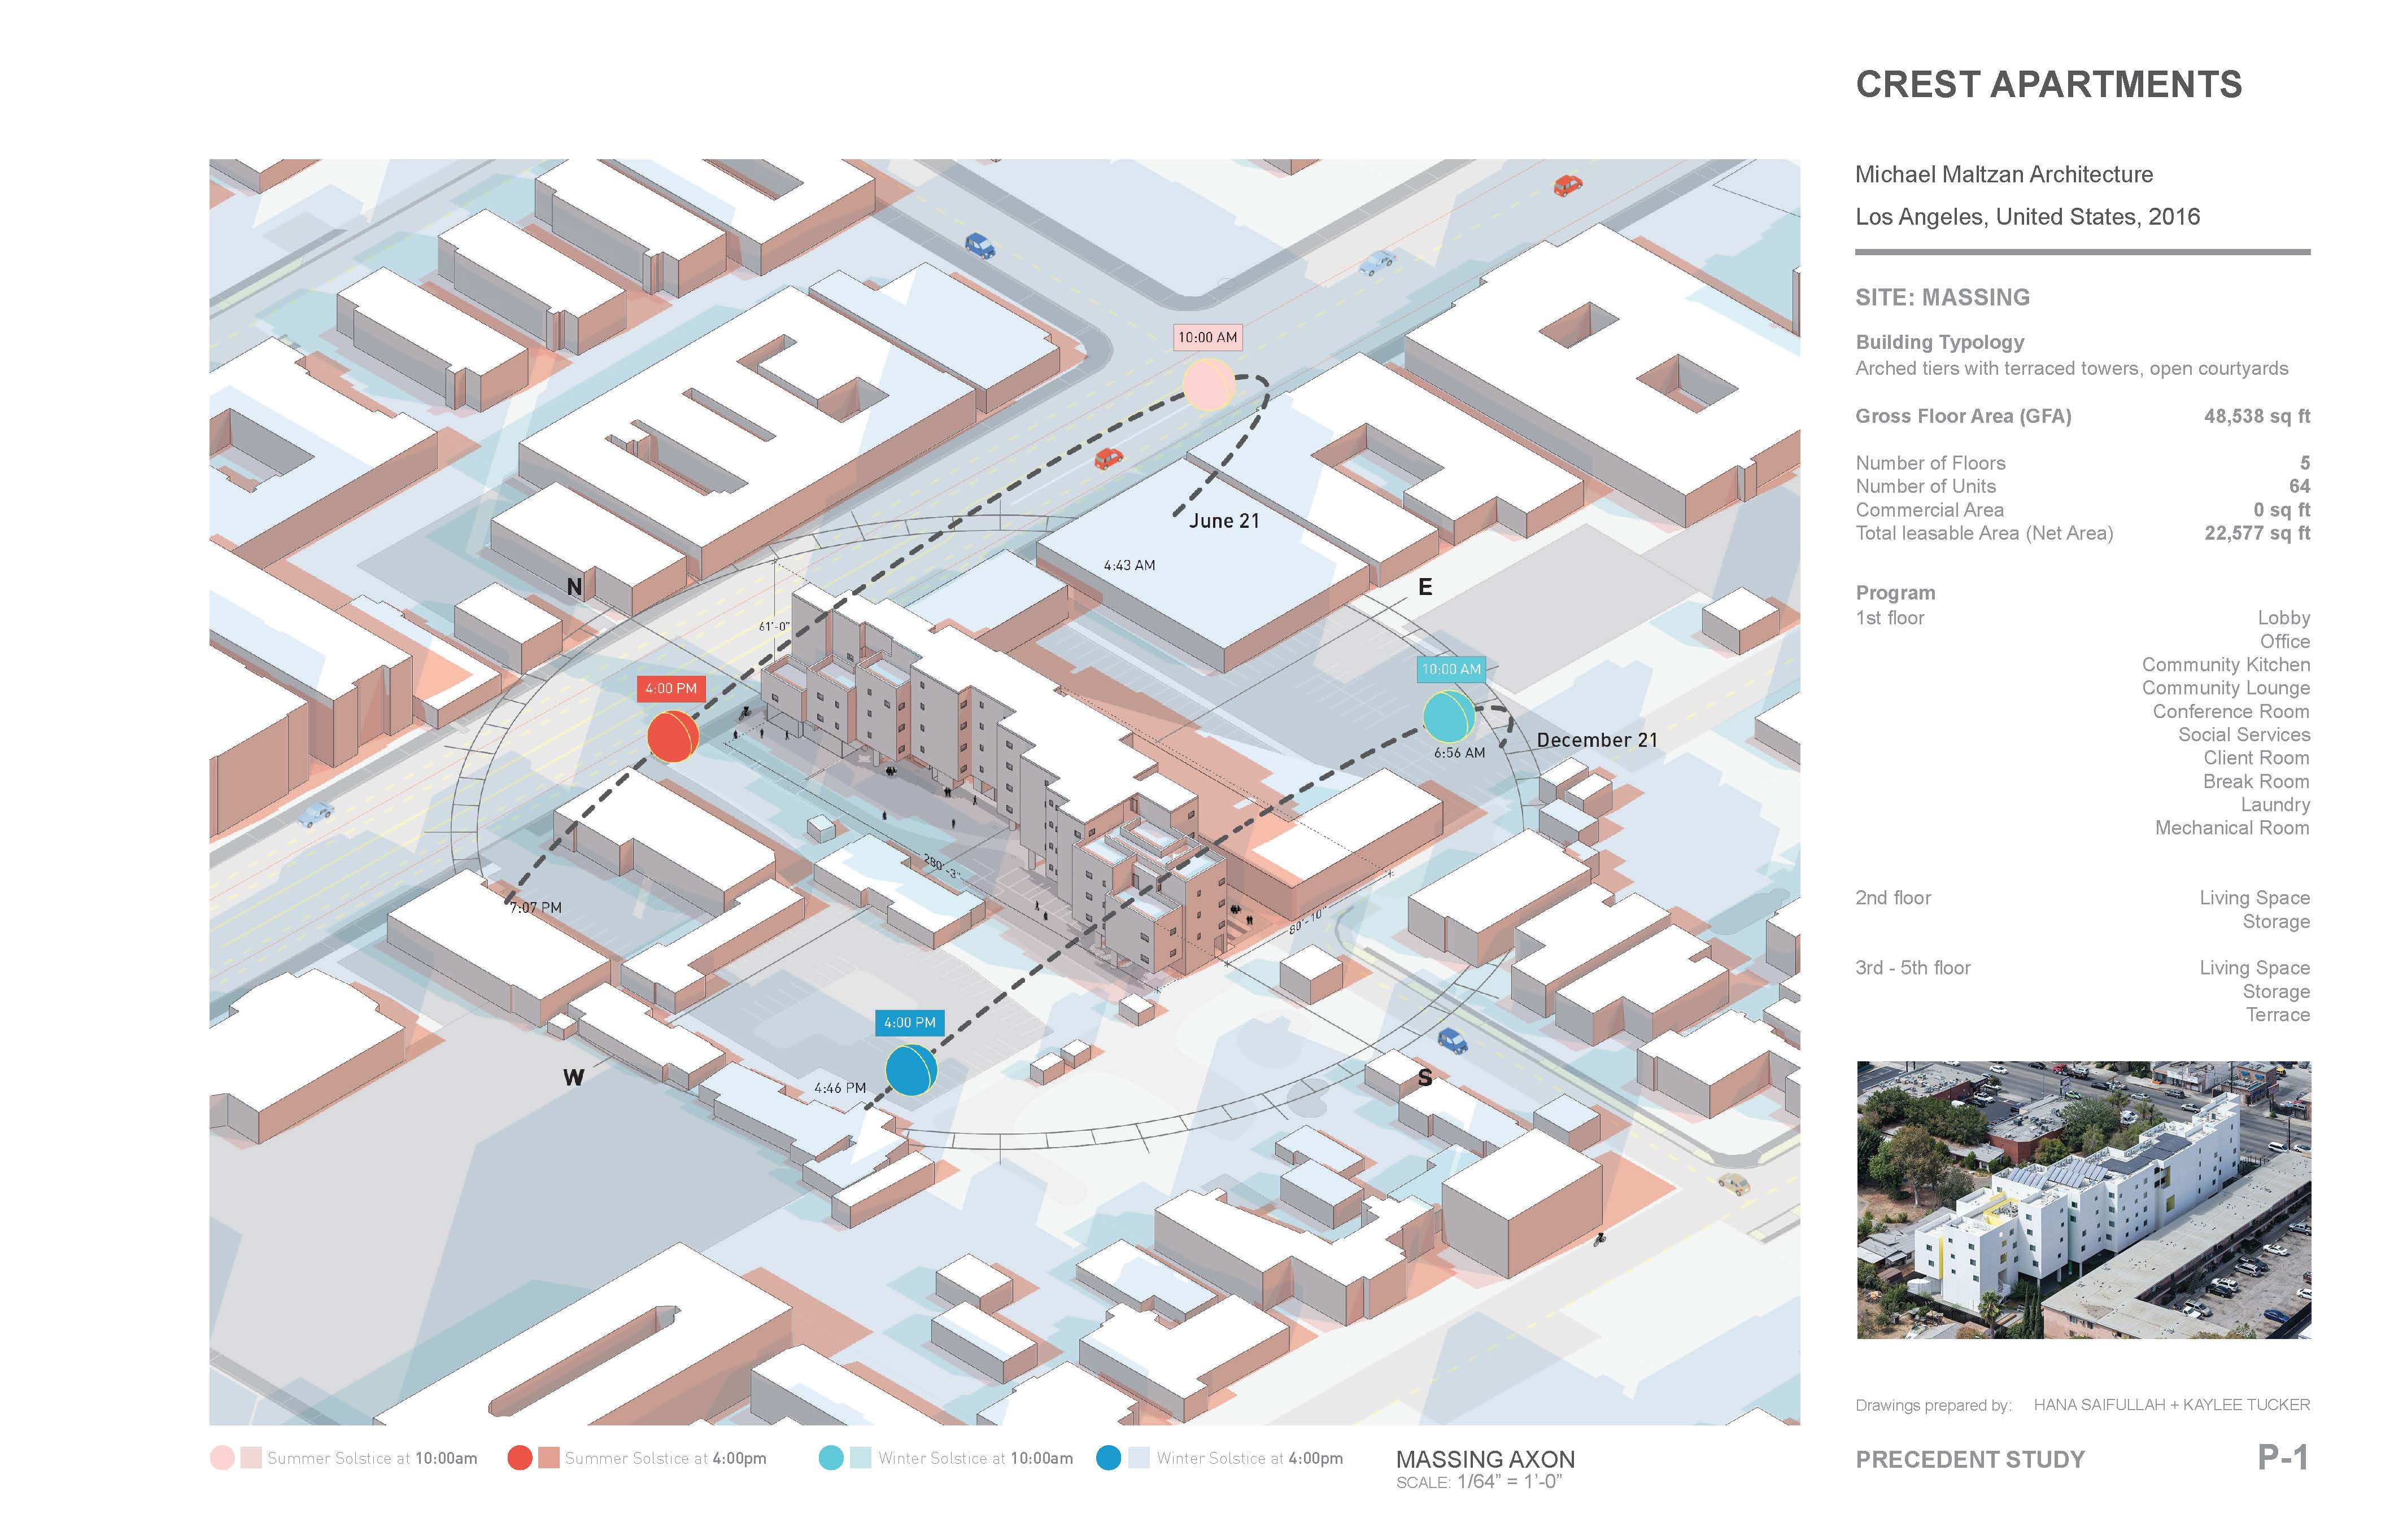Click the S compass direction label
The width and height of the screenshot is (2381, 1540).
(1425, 1077)
